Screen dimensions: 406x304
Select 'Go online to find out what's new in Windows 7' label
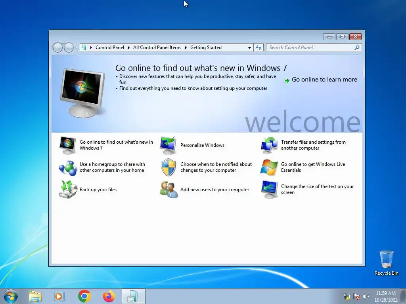coord(116,145)
